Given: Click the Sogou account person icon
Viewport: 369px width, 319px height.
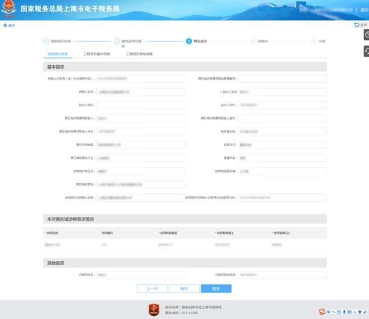Looking at the screenshot, I should 354,312.
